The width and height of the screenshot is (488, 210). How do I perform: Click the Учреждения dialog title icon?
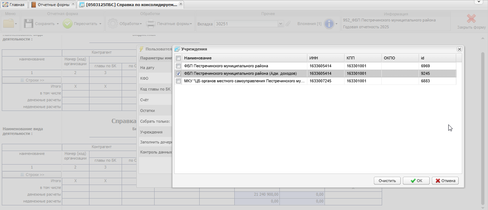pyautogui.click(x=177, y=49)
